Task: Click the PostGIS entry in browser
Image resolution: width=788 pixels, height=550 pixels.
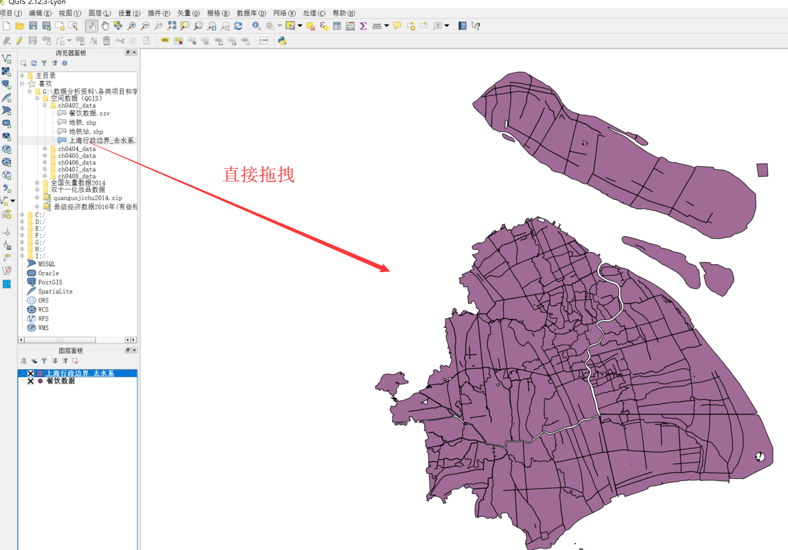Action: 50,282
